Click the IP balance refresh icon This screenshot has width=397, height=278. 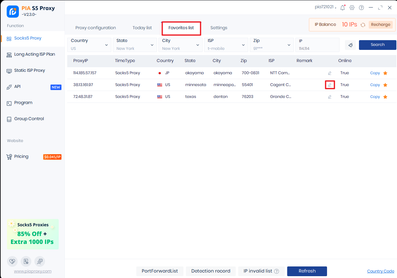[363, 25]
